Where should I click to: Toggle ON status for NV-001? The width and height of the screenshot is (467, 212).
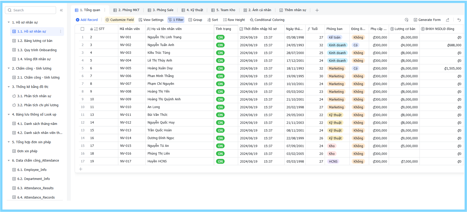click(220, 37)
